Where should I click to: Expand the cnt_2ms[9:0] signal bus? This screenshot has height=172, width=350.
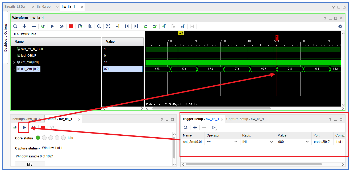14,69
